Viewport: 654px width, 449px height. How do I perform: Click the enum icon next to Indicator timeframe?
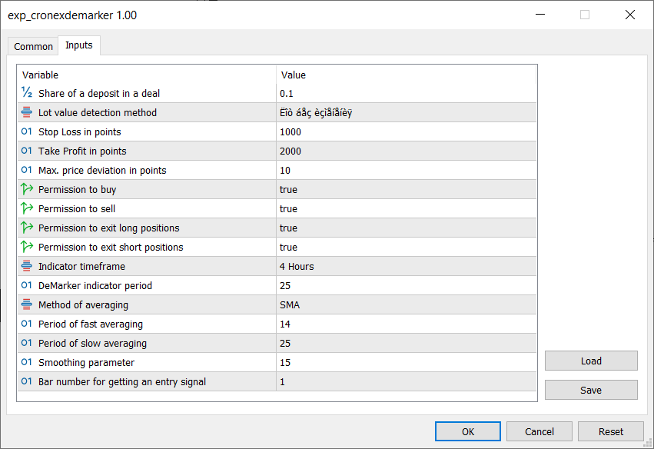point(27,266)
